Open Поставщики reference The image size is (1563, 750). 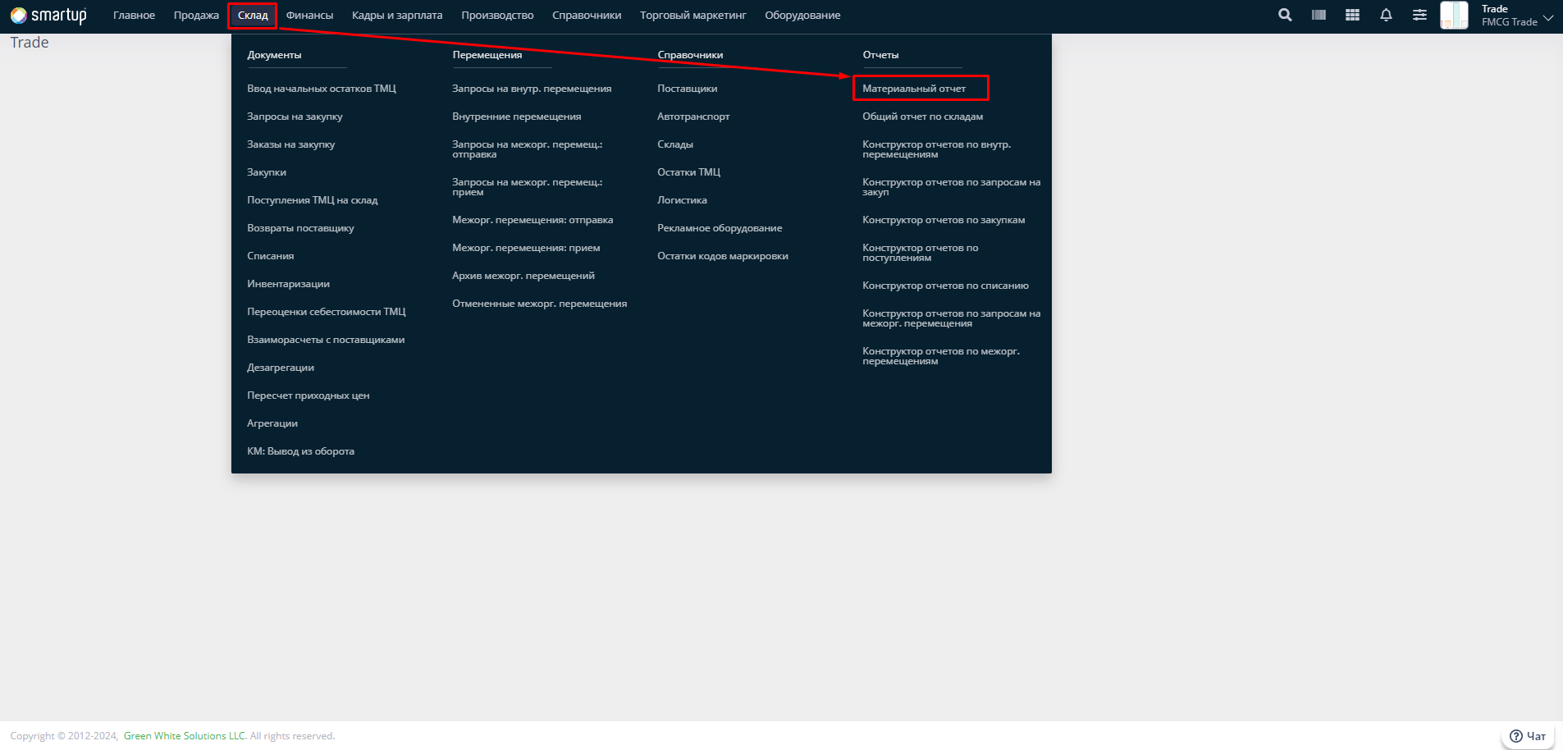pos(688,89)
